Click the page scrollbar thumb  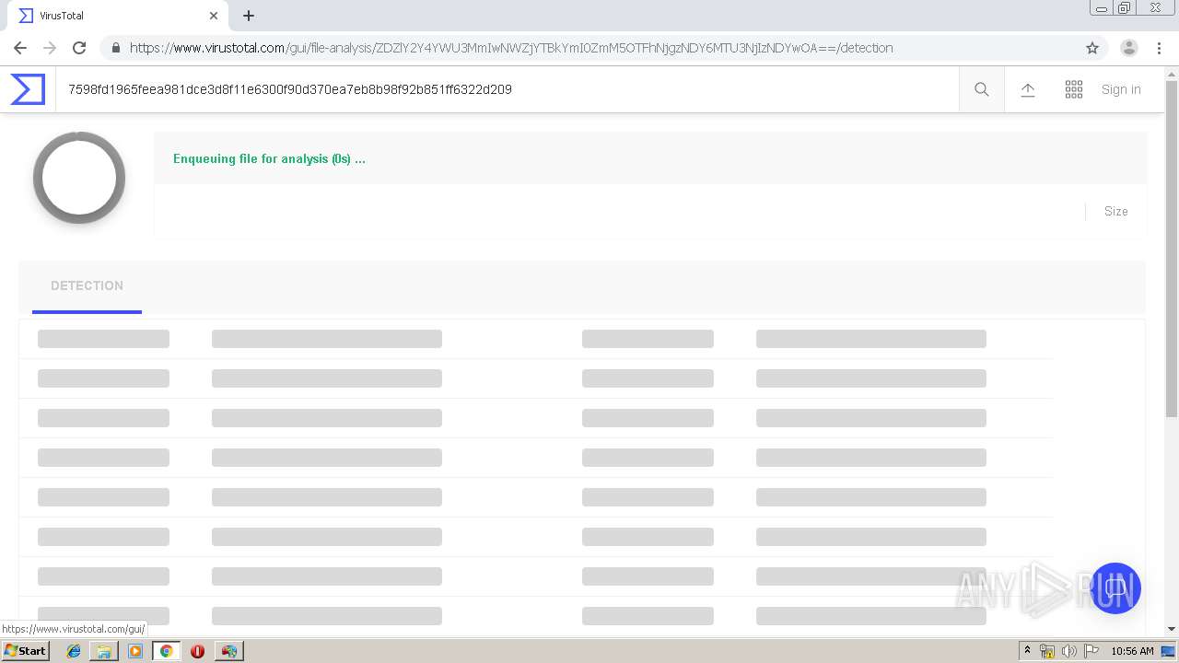pyautogui.click(x=1172, y=249)
